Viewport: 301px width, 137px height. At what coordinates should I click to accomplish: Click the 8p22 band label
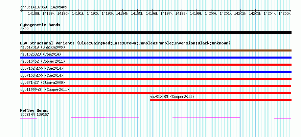[x=24, y=29]
